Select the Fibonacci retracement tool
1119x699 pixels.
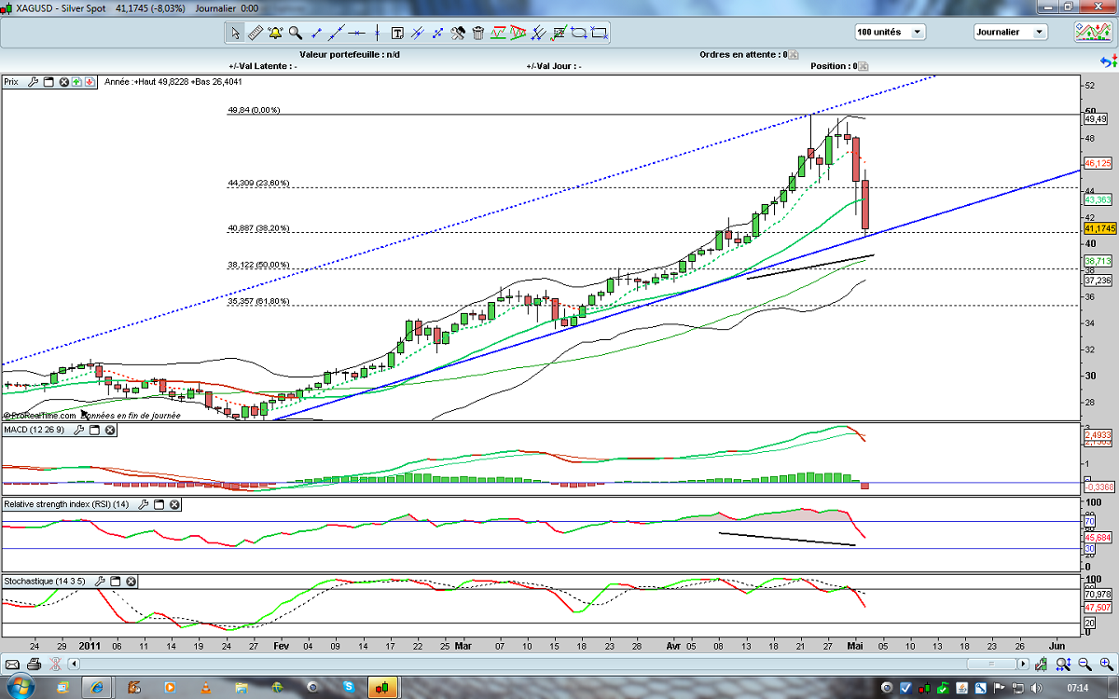click(x=498, y=33)
